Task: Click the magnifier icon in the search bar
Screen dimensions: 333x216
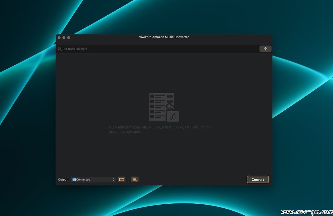Action: (x=59, y=49)
